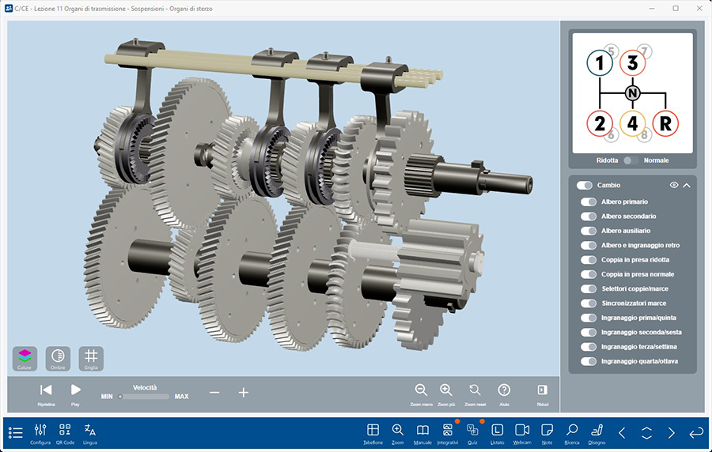Open the Aiuto help icon
The height and width of the screenshot is (452, 712).
click(504, 390)
